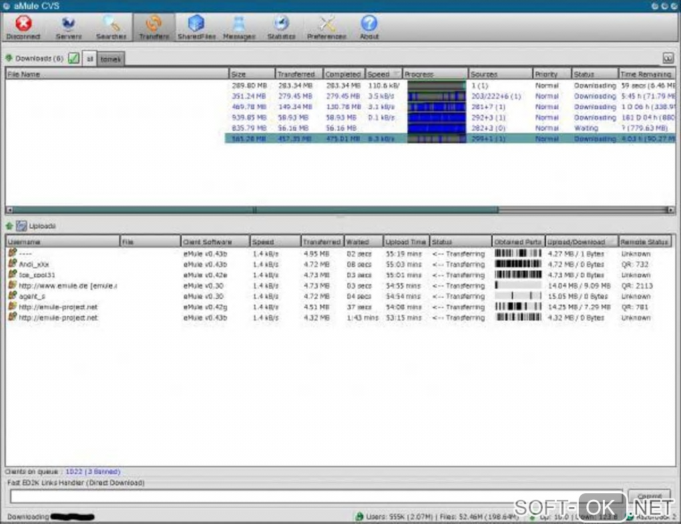Viewport: 681px width, 524px height.
Task: Click the Disconnect toolbar icon
Action: coord(23,27)
